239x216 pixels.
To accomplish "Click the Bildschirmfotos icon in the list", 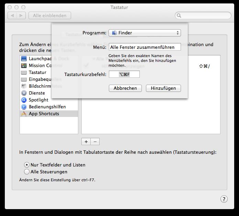I will (24, 86).
